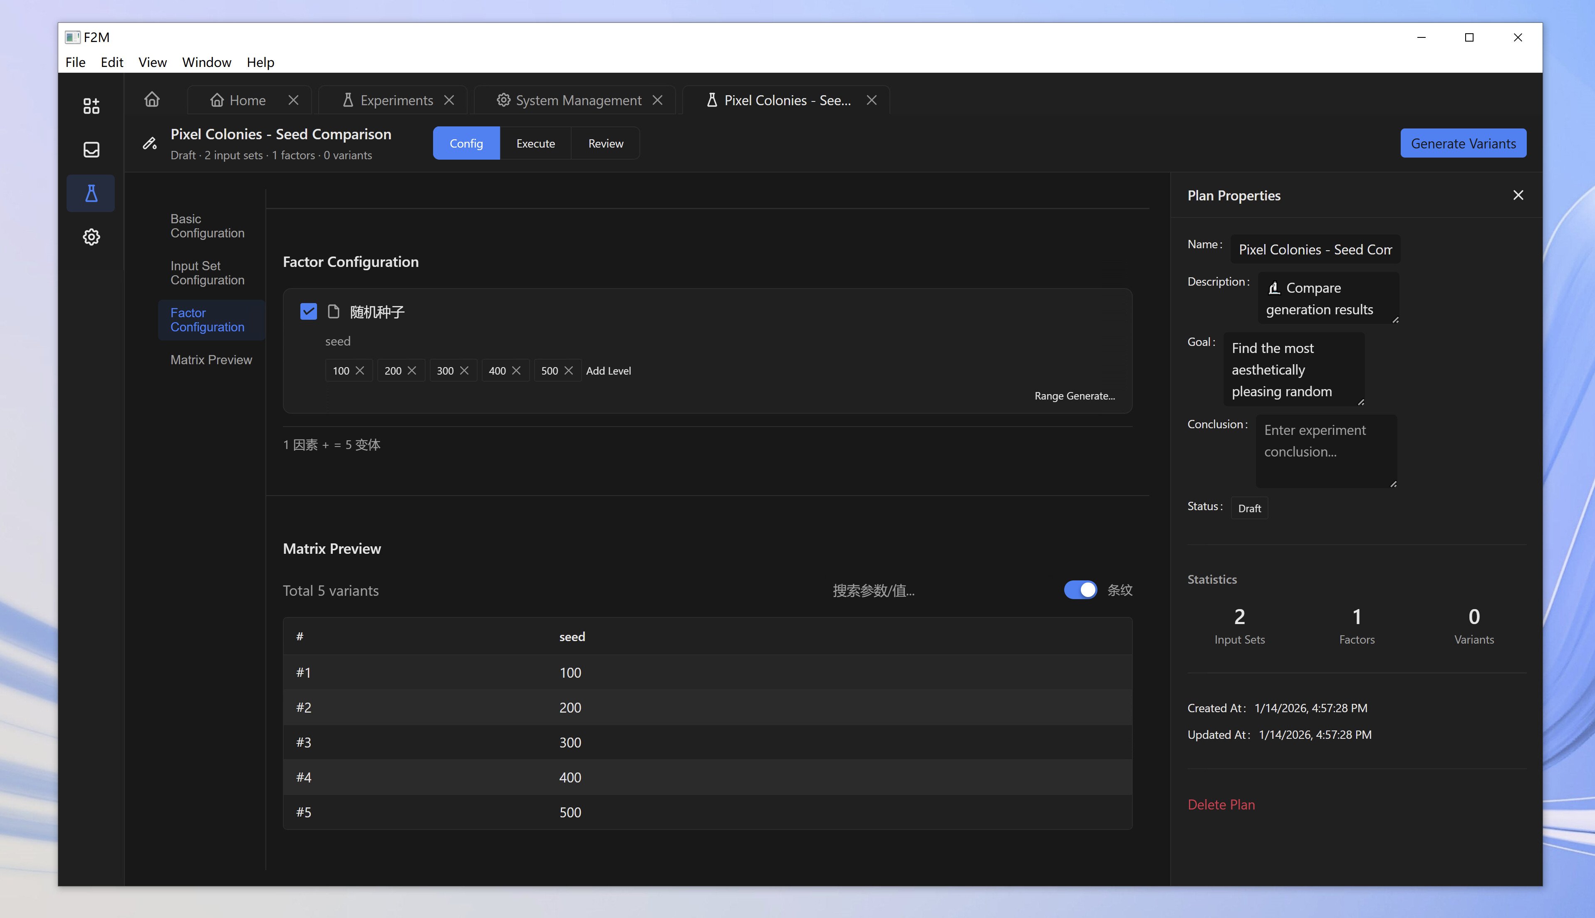The height and width of the screenshot is (918, 1595).
Task: Click the home icon left of the tab bar
Action: coord(152,100)
